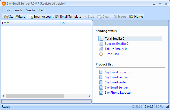This screenshot has height=110, width=170.
Task: Click the Sending status heading
Action: [106, 31]
